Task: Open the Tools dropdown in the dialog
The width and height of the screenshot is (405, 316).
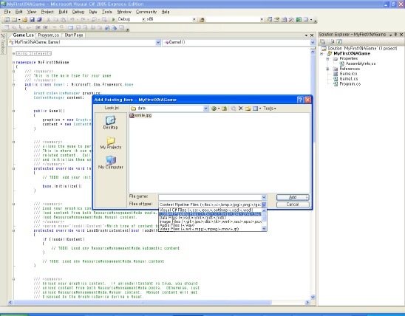Action: pyautogui.click(x=270, y=109)
